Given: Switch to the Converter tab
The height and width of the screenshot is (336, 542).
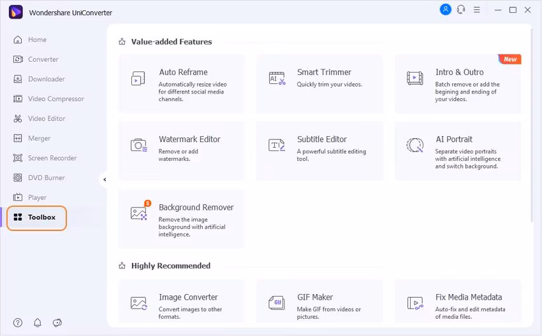Looking at the screenshot, I should (43, 59).
